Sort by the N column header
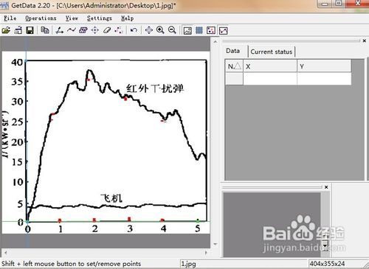 click(234, 66)
